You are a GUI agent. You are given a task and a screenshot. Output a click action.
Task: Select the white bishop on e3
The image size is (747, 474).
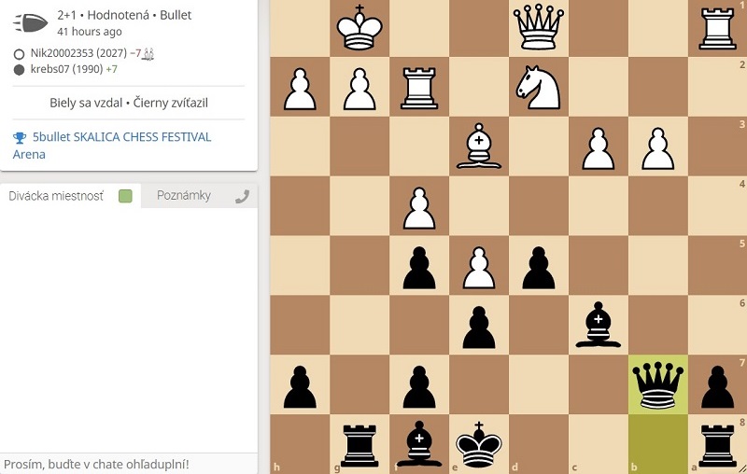pyautogui.click(x=479, y=146)
